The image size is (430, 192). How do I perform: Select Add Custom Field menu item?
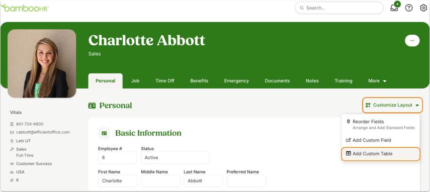point(381,140)
